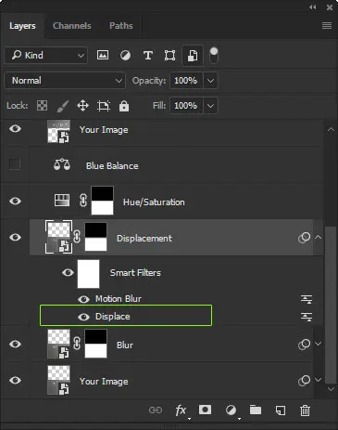
Task: Open Motion Blur blending options icon
Action: click(x=307, y=299)
